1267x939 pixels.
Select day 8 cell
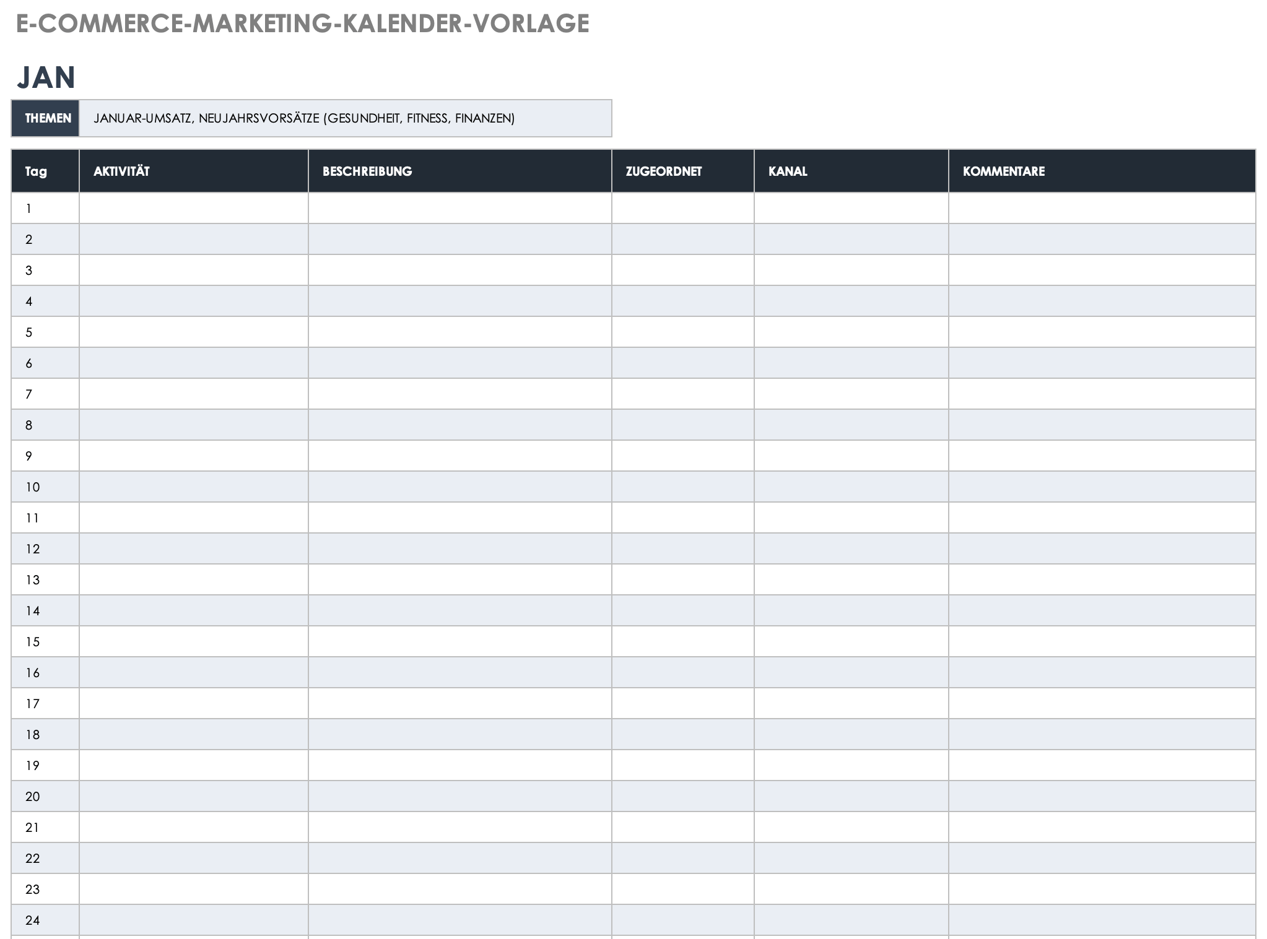(45, 425)
